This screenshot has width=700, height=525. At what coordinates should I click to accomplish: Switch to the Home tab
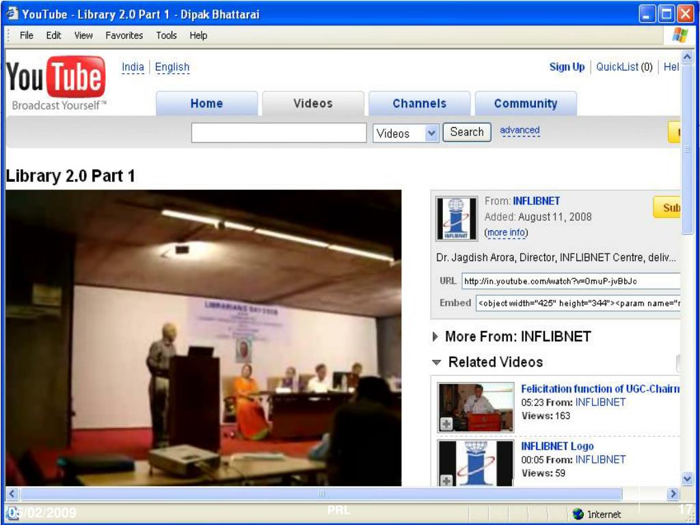coord(206,104)
